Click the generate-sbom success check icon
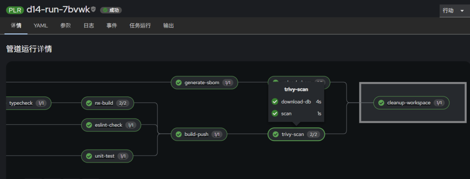Viewport: 470px width, 179px height. click(179, 82)
